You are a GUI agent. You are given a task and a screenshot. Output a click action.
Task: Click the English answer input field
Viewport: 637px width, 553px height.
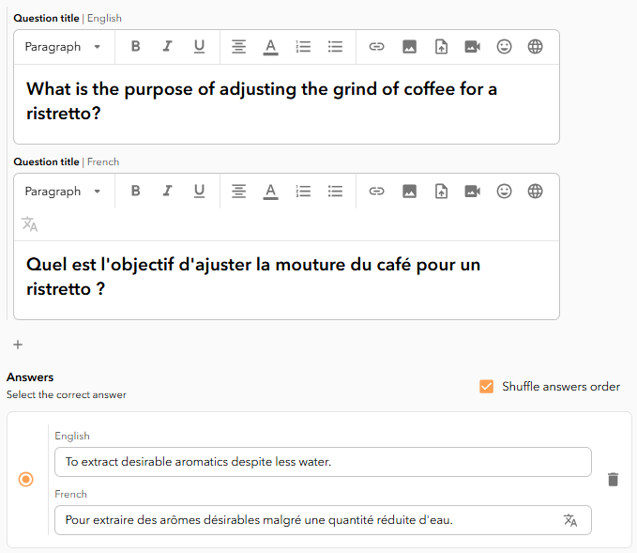click(x=323, y=462)
